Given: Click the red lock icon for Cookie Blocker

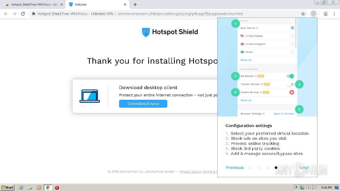Looking at the screenshot, I should 292,92.
